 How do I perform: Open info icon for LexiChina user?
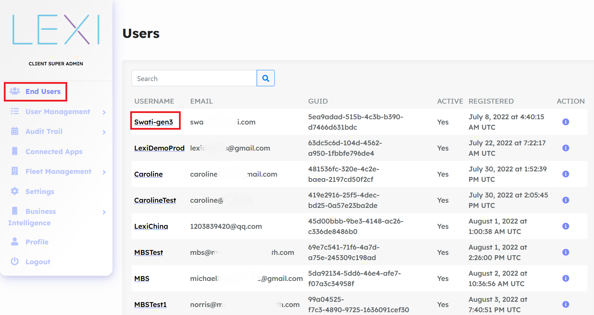(565, 226)
